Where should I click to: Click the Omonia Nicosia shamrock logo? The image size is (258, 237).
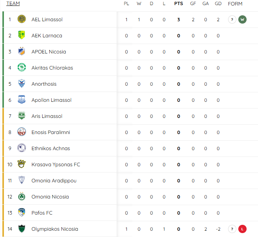click(22, 196)
